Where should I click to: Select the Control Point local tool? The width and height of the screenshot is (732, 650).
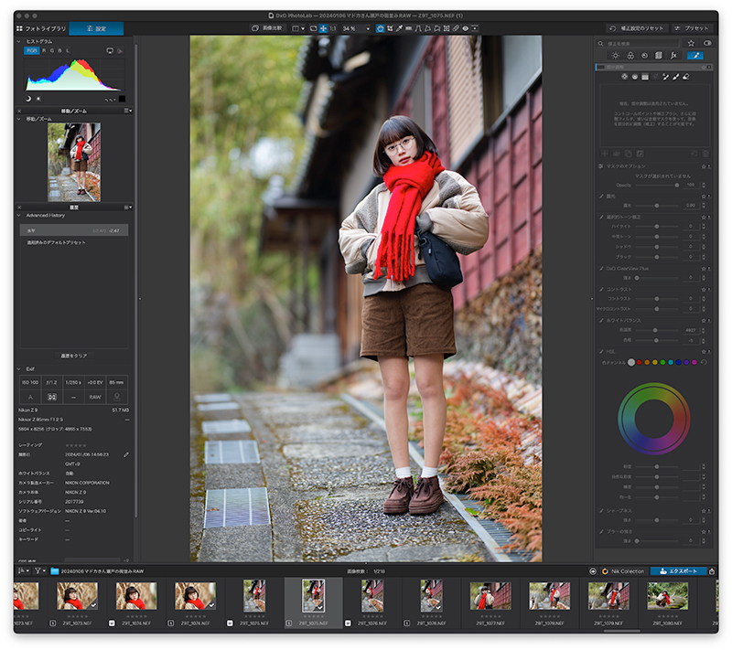625,77
